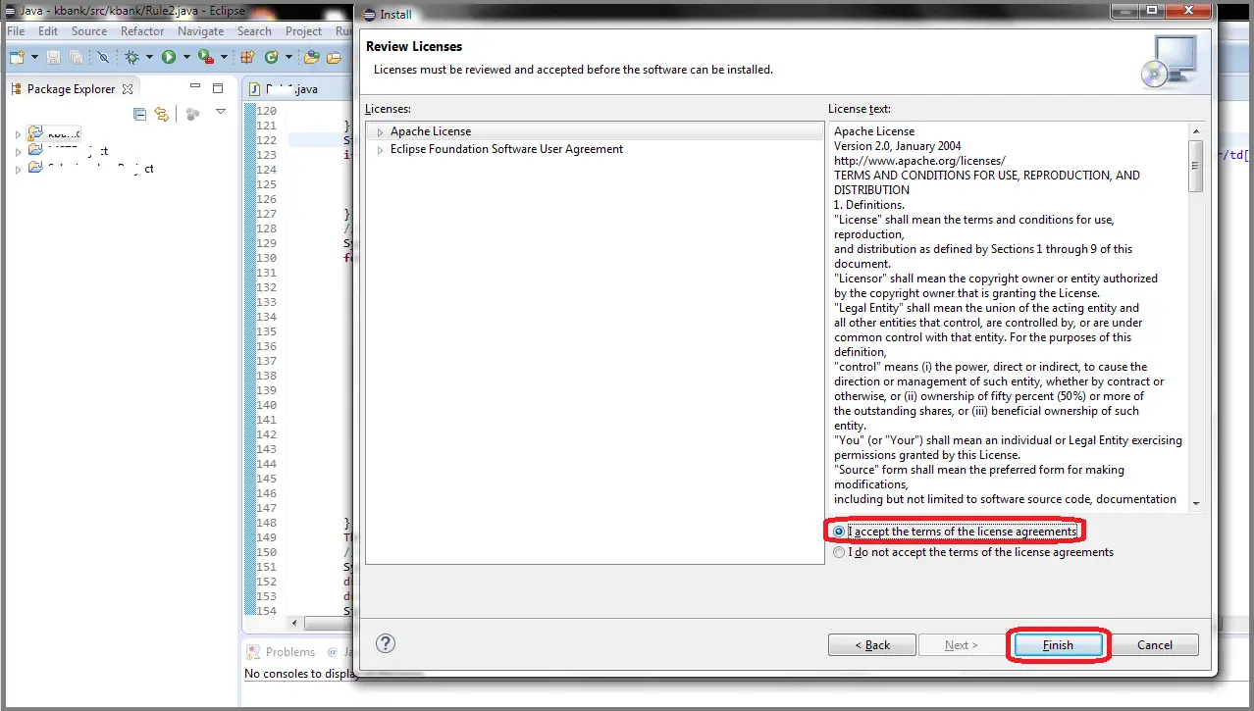Image resolution: width=1254 pixels, height=711 pixels.
Task: Click the license text scroll up arrow
Action: (x=1195, y=130)
